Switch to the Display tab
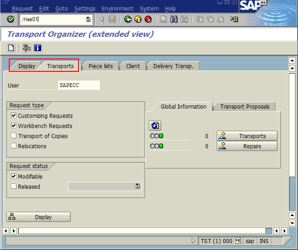This screenshot has height=250, width=298. tap(27, 66)
